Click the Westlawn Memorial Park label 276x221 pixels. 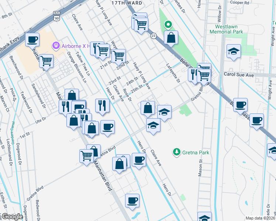pyautogui.click(x=226, y=29)
